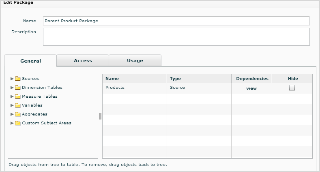Click the Dimension Tables folder icon
The image size is (320, 172).
[18, 88]
